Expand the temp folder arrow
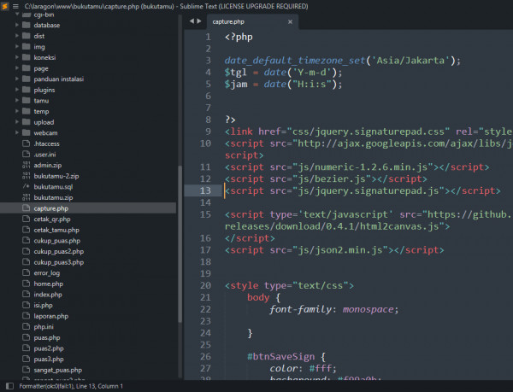The image size is (513, 392). click(x=17, y=111)
